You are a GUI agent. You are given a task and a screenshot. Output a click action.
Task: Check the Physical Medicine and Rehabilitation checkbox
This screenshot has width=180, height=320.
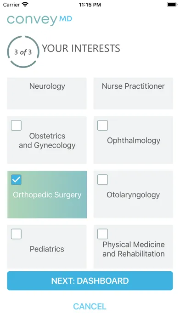(102, 234)
